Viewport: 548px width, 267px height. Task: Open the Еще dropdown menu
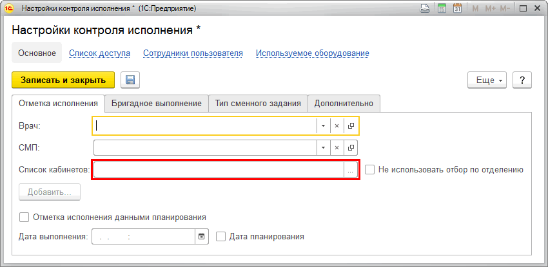pos(489,80)
